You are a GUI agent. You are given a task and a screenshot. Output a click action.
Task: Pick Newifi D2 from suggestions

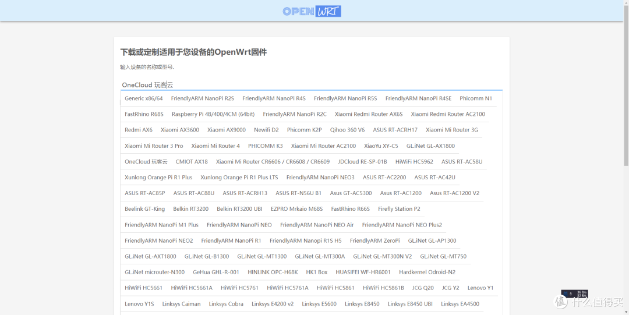coord(266,130)
